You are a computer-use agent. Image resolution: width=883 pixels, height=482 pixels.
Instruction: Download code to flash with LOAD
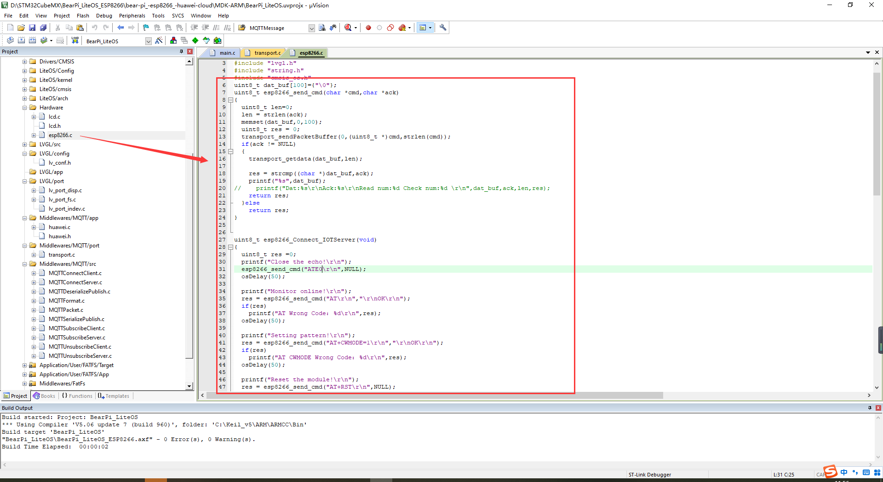75,40
